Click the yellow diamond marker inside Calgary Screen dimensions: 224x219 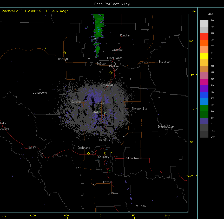click(x=105, y=153)
